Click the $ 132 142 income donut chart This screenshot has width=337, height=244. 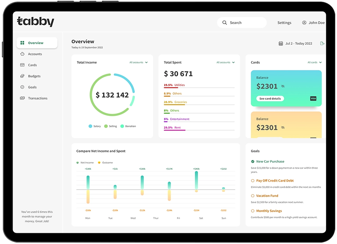(x=112, y=95)
